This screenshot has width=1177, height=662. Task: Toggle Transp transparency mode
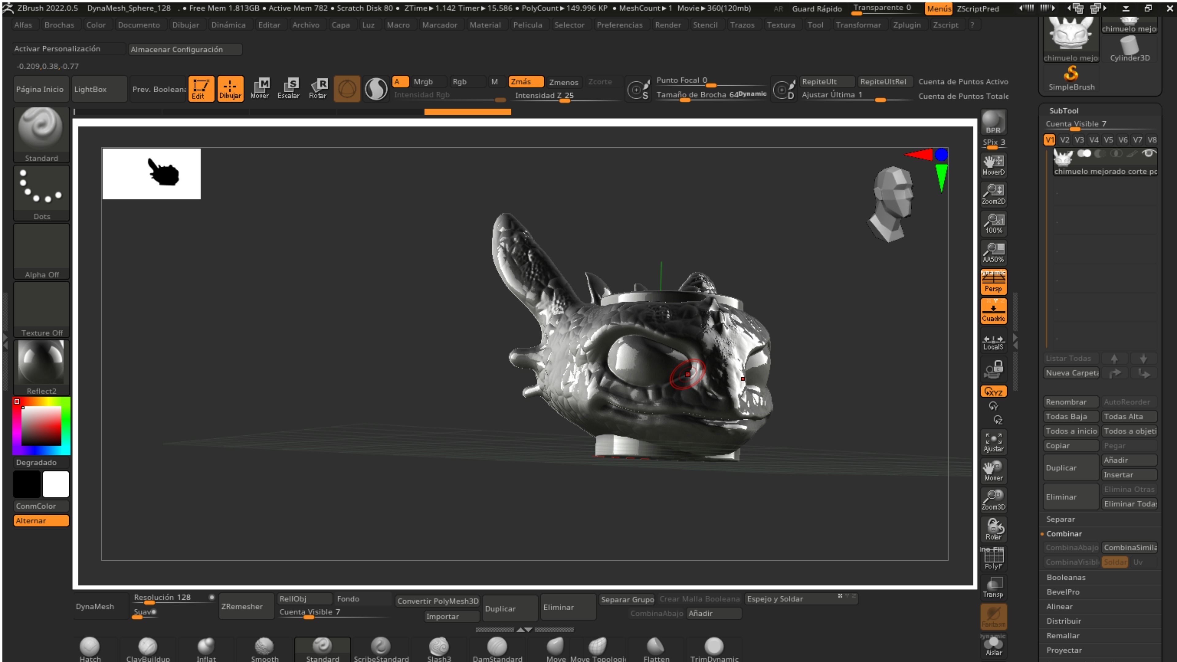click(993, 588)
